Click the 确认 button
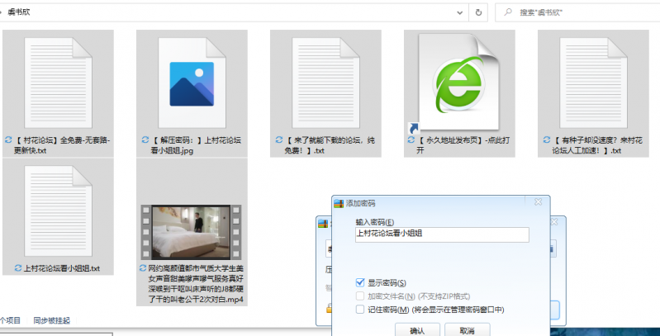The image size is (660, 336). tap(417, 330)
